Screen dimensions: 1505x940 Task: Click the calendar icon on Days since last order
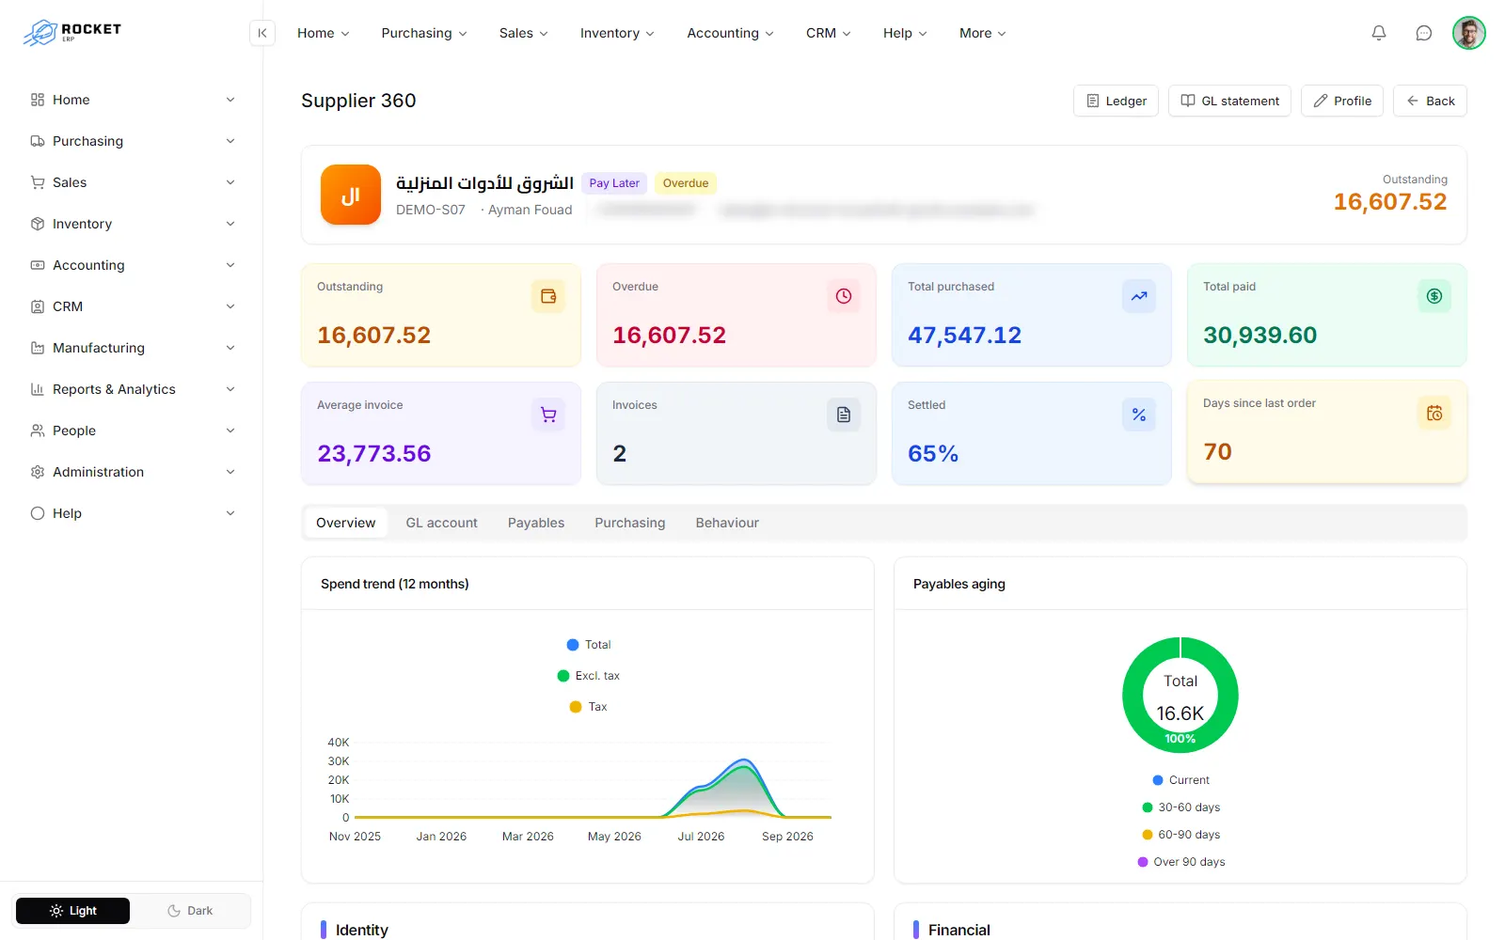[x=1434, y=413]
